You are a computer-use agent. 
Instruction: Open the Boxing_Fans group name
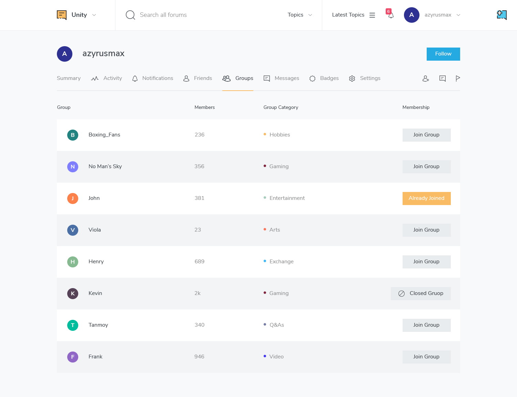tap(104, 135)
